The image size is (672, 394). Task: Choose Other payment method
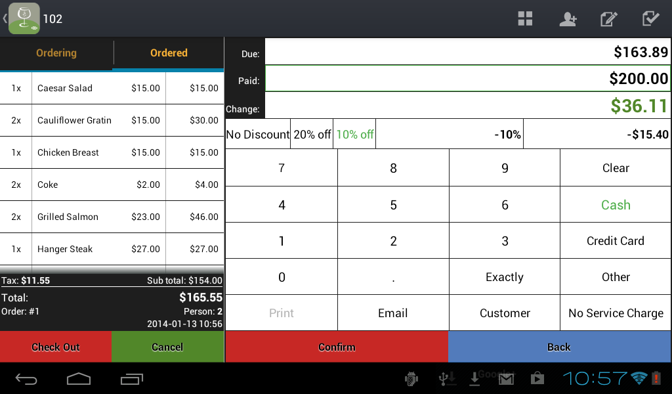tap(616, 277)
